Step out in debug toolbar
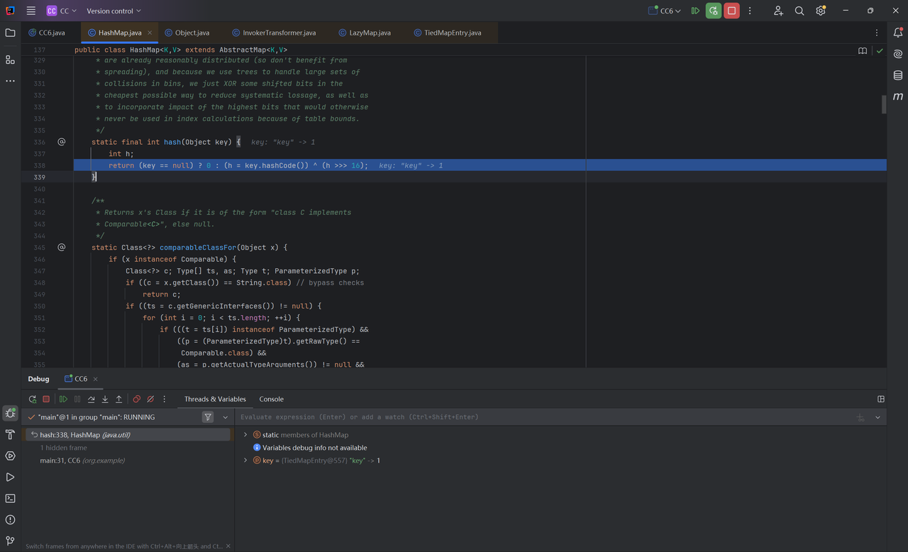This screenshot has width=908, height=552. pyautogui.click(x=119, y=399)
